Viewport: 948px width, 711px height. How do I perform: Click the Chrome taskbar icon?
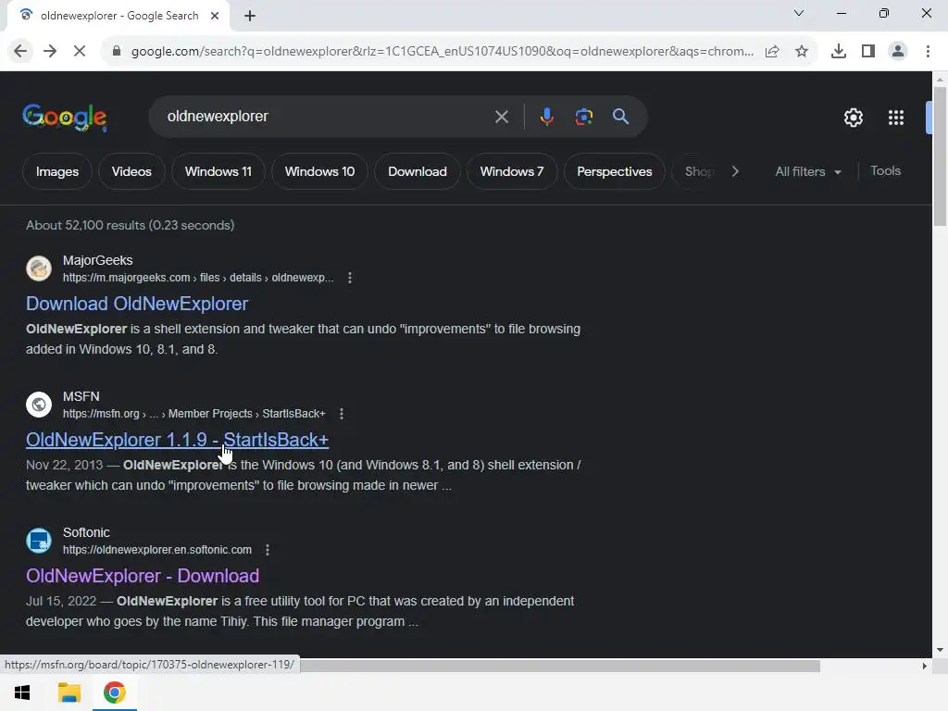click(x=114, y=692)
